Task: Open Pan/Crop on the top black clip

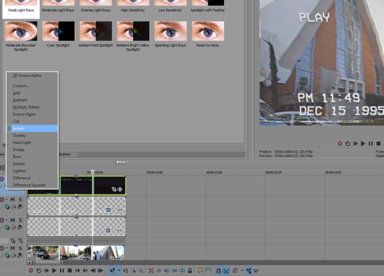Action: point(114,189)
